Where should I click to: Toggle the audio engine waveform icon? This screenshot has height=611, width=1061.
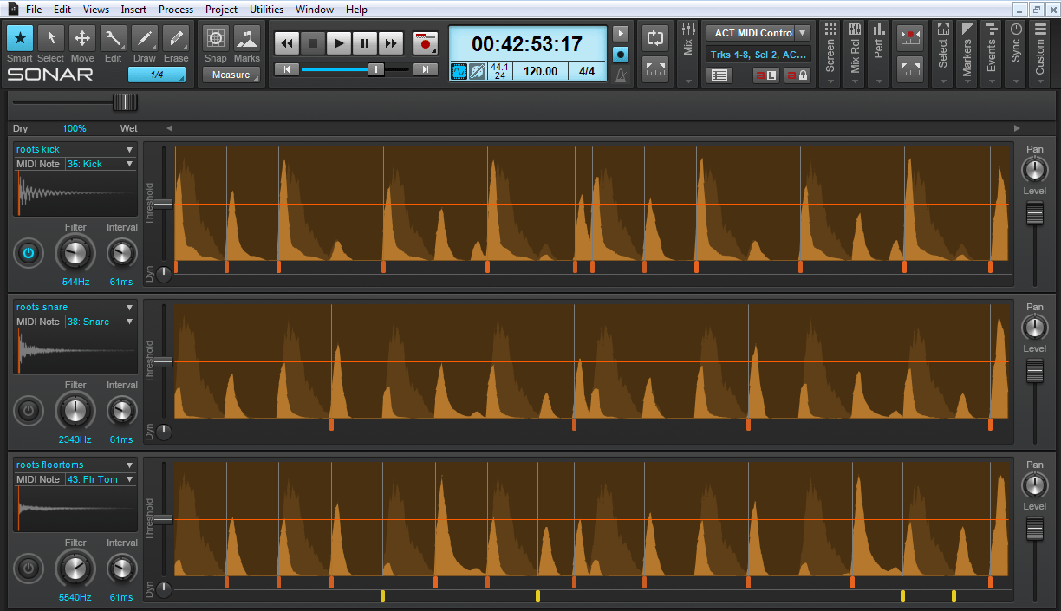(459, 71)
